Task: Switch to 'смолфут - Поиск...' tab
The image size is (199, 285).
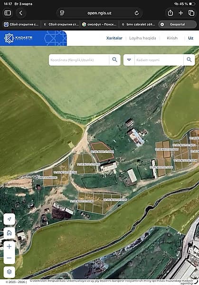Action: [x=99, y=24]
